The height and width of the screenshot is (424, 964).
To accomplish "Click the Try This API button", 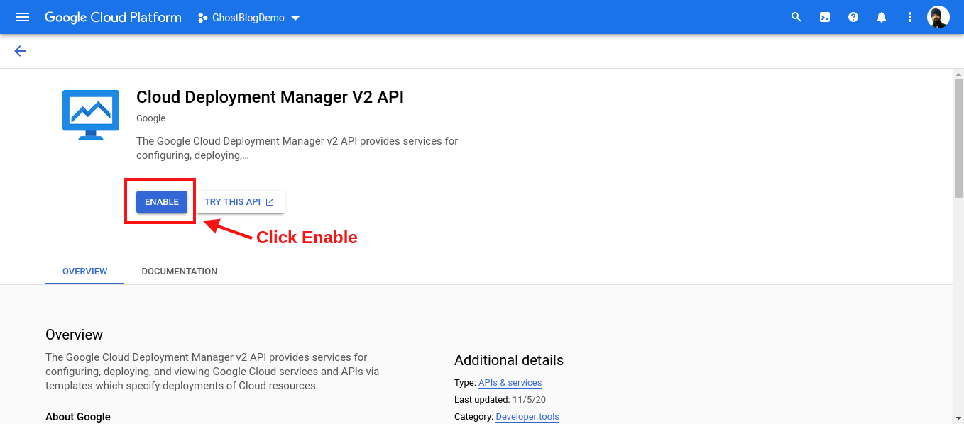I will tap(240, 202).
